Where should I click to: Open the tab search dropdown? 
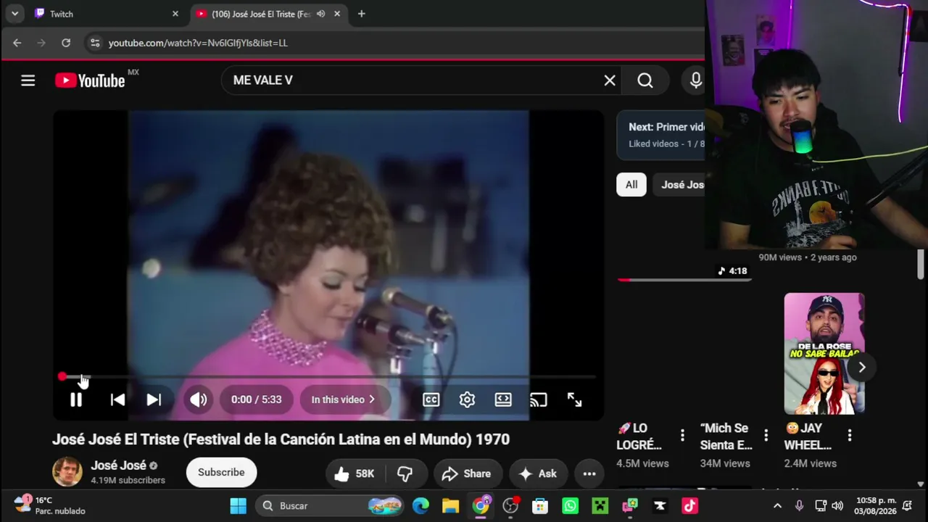tap(14, 14)
